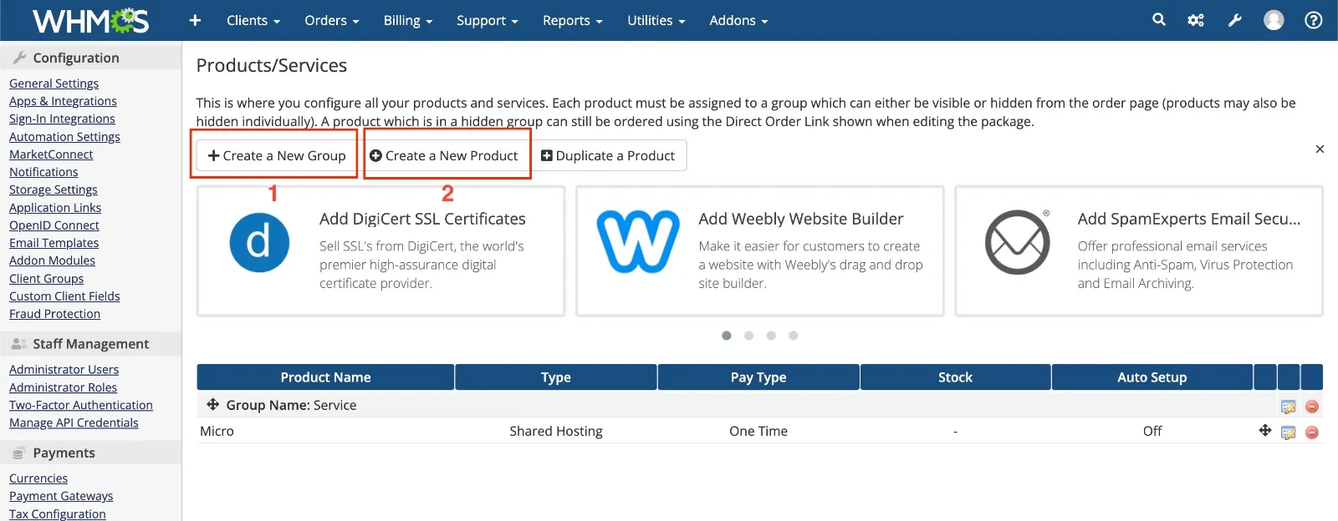Open Add DigiCert SSL Certificates card title

pyautogui.click(x=422, y=219)
